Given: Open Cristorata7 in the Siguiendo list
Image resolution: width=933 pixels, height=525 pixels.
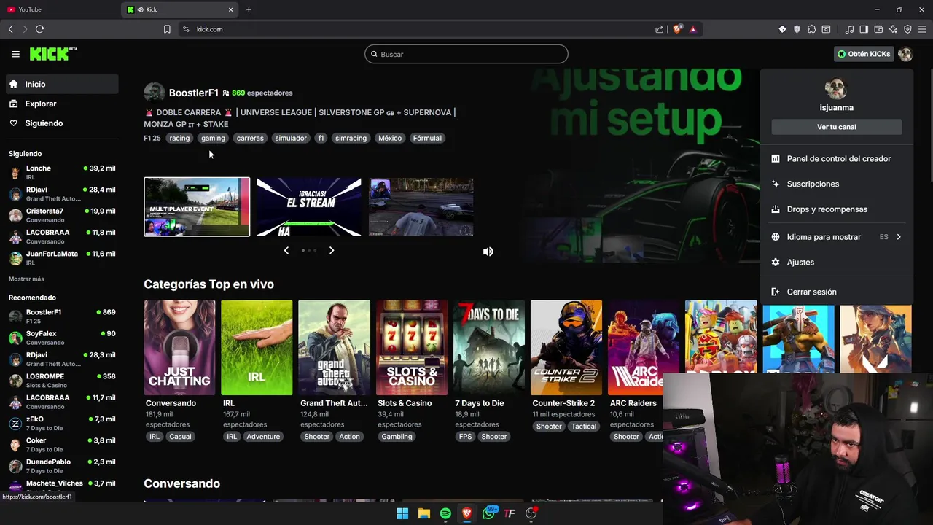Looking at the screenshot, I should tap(62, 215).
